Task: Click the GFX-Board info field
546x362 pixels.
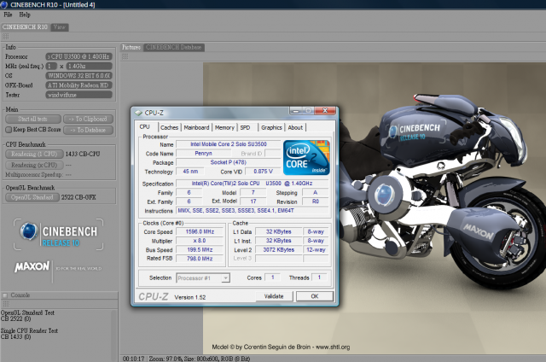Action: [x=78, y=85]
